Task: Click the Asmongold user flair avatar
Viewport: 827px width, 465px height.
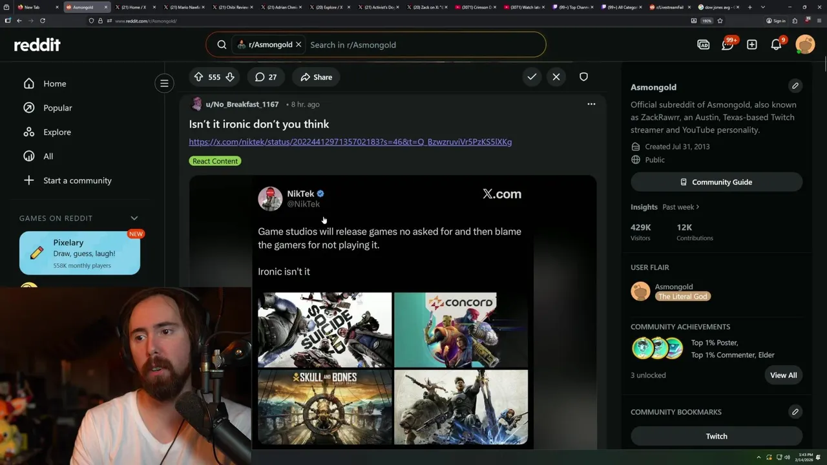Action: click(640, 291)
